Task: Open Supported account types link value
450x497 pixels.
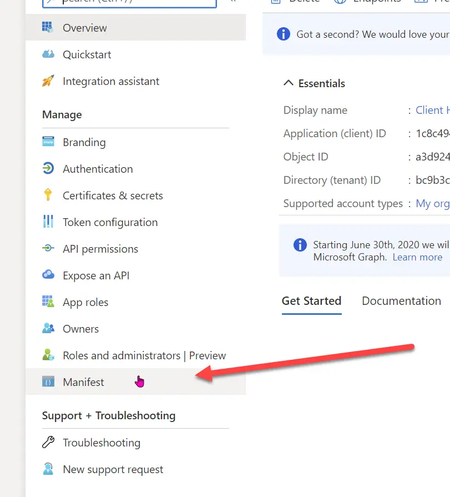Action: (433, 203)
